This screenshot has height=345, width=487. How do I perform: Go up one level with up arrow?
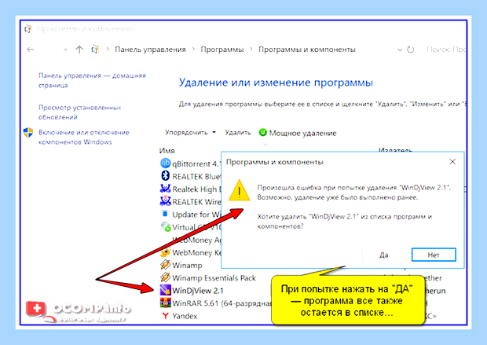point(79,49)
